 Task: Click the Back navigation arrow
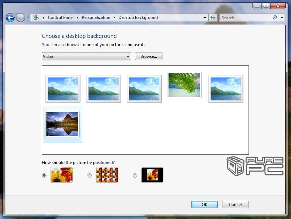coord(10,18)
